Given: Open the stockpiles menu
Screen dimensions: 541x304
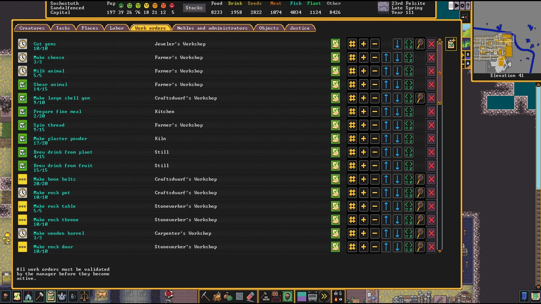Looking at the screenshot, I should click(x=276, y=296).
